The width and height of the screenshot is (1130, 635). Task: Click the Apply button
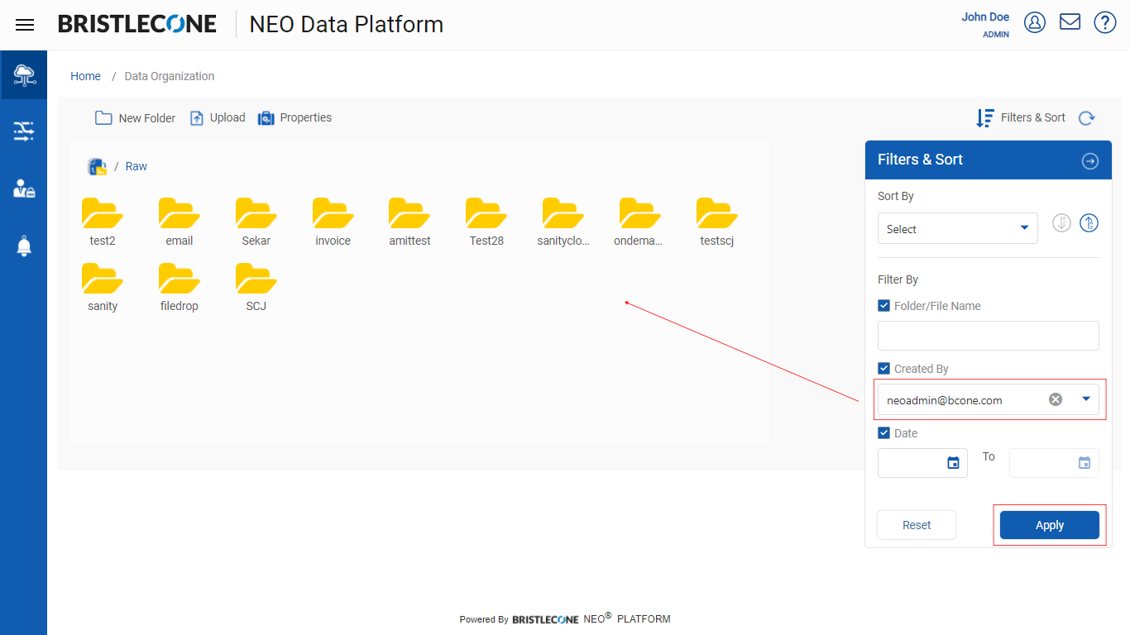click(x=1050, y=525)
